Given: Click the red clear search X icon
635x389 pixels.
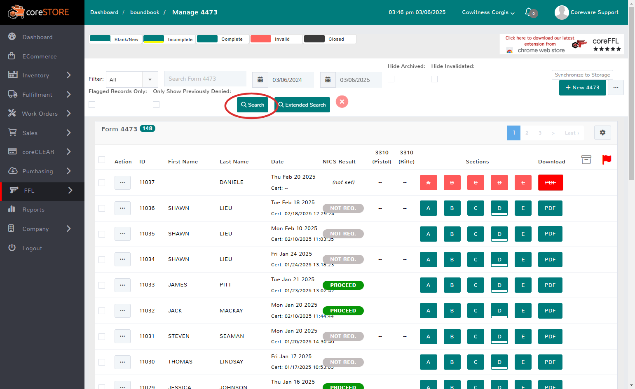Looking at the screenshot, I should click(x=342, y=102).
